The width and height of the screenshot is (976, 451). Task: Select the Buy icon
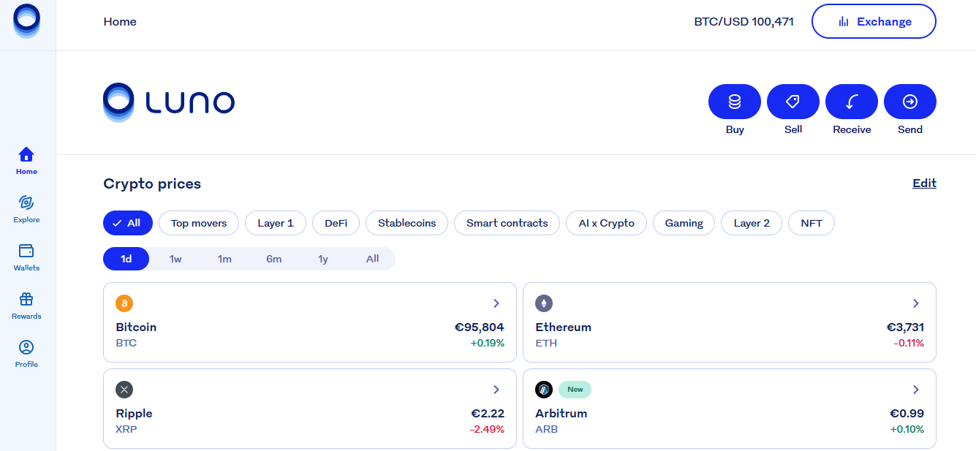coord(734,101)
